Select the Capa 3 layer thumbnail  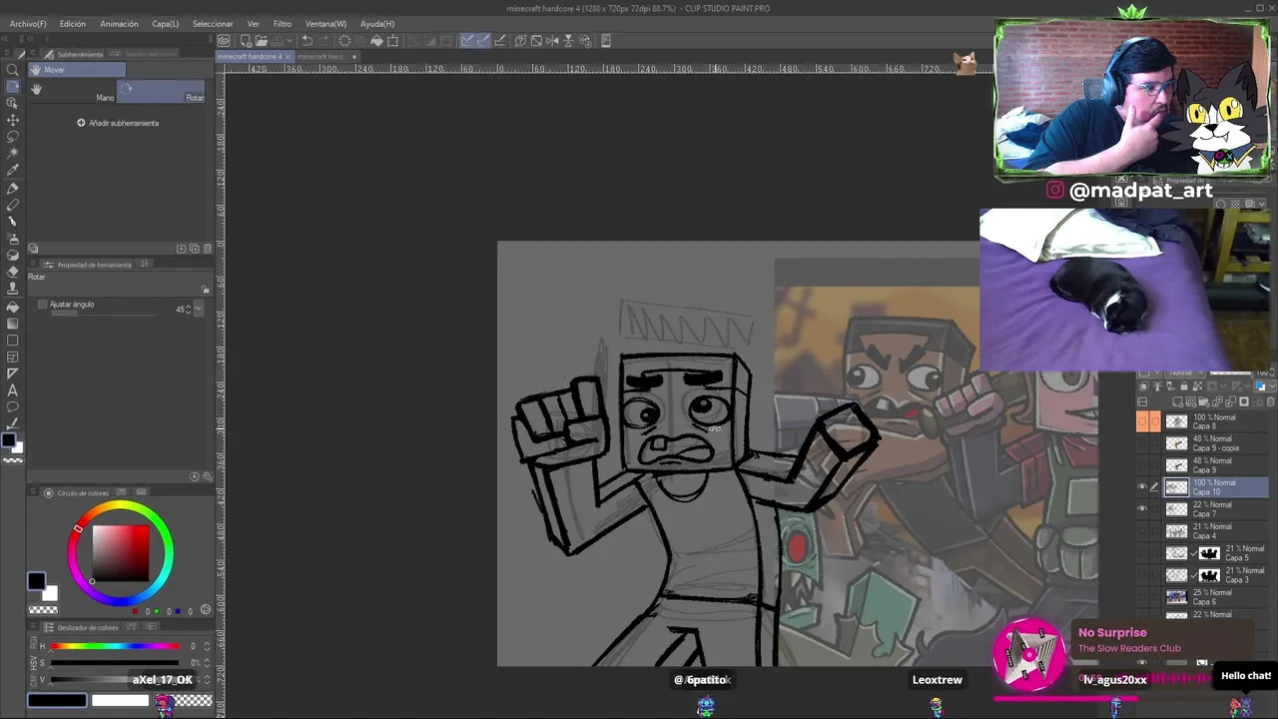tap(1176, 575)
